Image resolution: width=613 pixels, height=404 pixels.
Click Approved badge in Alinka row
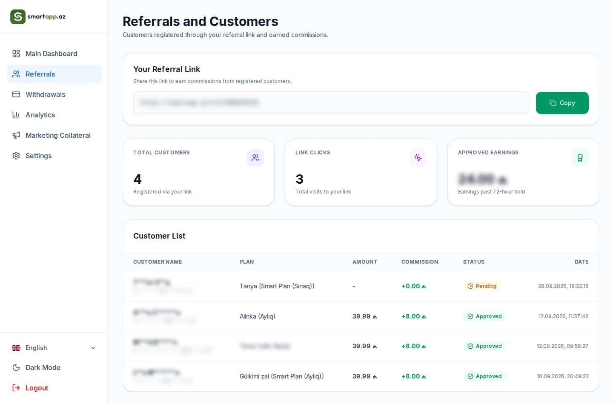(484, 316)
